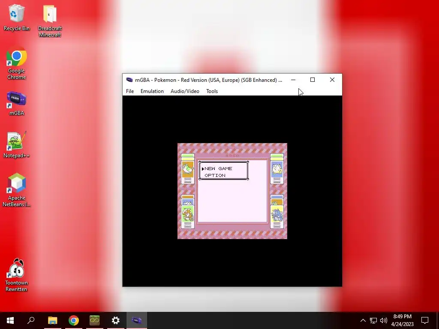
Task: Open the Audio/Video menu
Action: 185,91
